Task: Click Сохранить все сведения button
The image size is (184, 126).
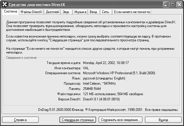Action: point(121,120)
